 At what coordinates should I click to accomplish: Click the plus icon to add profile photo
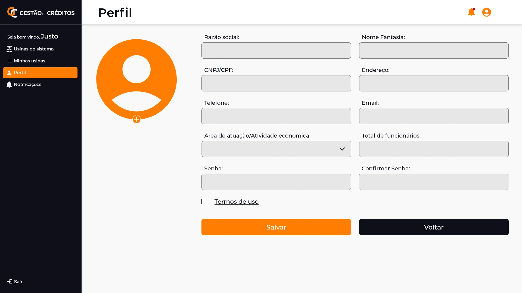pyautogui.click(x=136, y=119)
